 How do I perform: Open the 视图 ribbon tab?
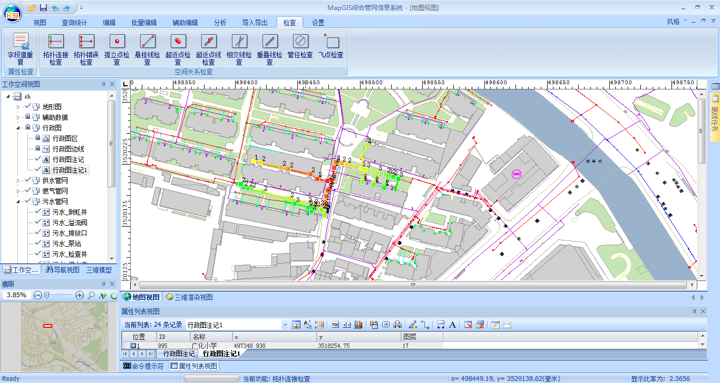40,23
